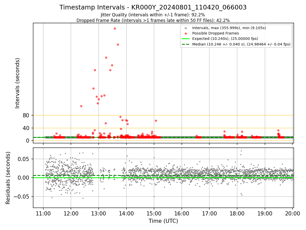Click the '80' tick label on intervals axis

point(27,115)
